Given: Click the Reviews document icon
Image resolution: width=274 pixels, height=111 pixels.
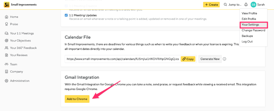Looking at the screenshot, I should (6, 55).
